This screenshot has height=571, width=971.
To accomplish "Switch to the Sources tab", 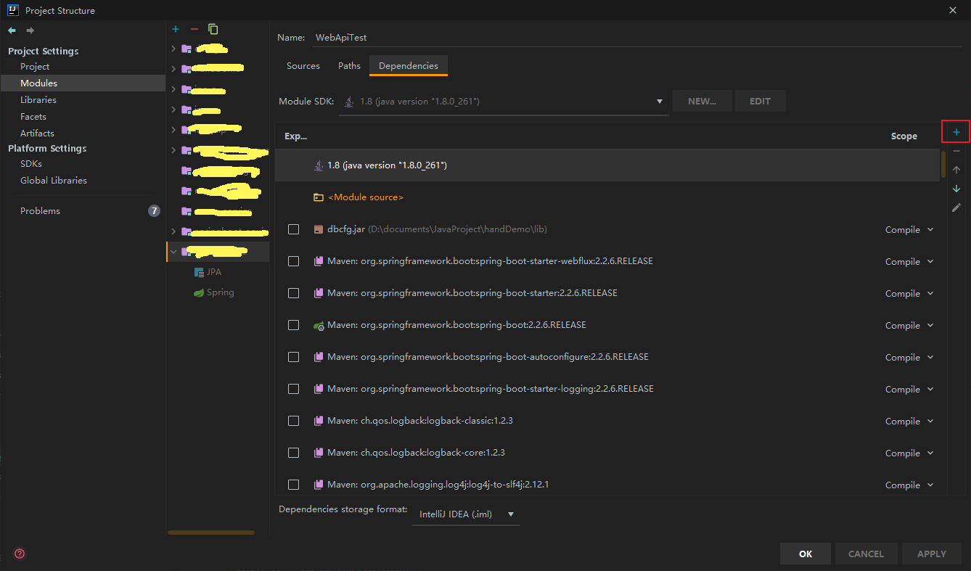I will (303, 66).
